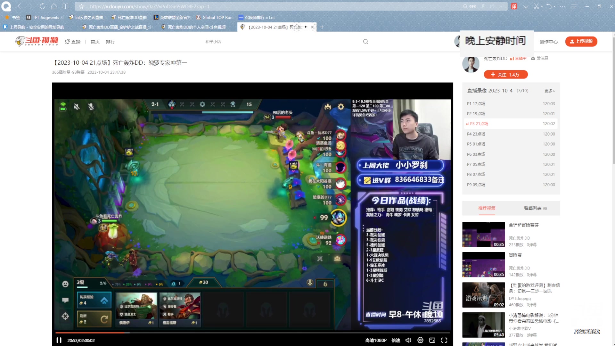The image size is (615, 346).
Task: Follow the streamer with 关注 button
Action: click(x=505, y=75)
